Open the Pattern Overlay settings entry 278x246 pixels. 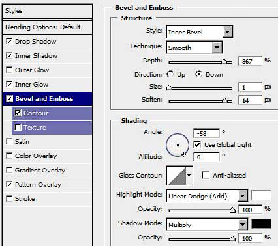38,185
